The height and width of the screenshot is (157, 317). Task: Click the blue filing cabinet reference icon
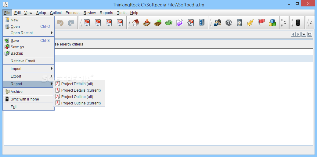(202, 23)
